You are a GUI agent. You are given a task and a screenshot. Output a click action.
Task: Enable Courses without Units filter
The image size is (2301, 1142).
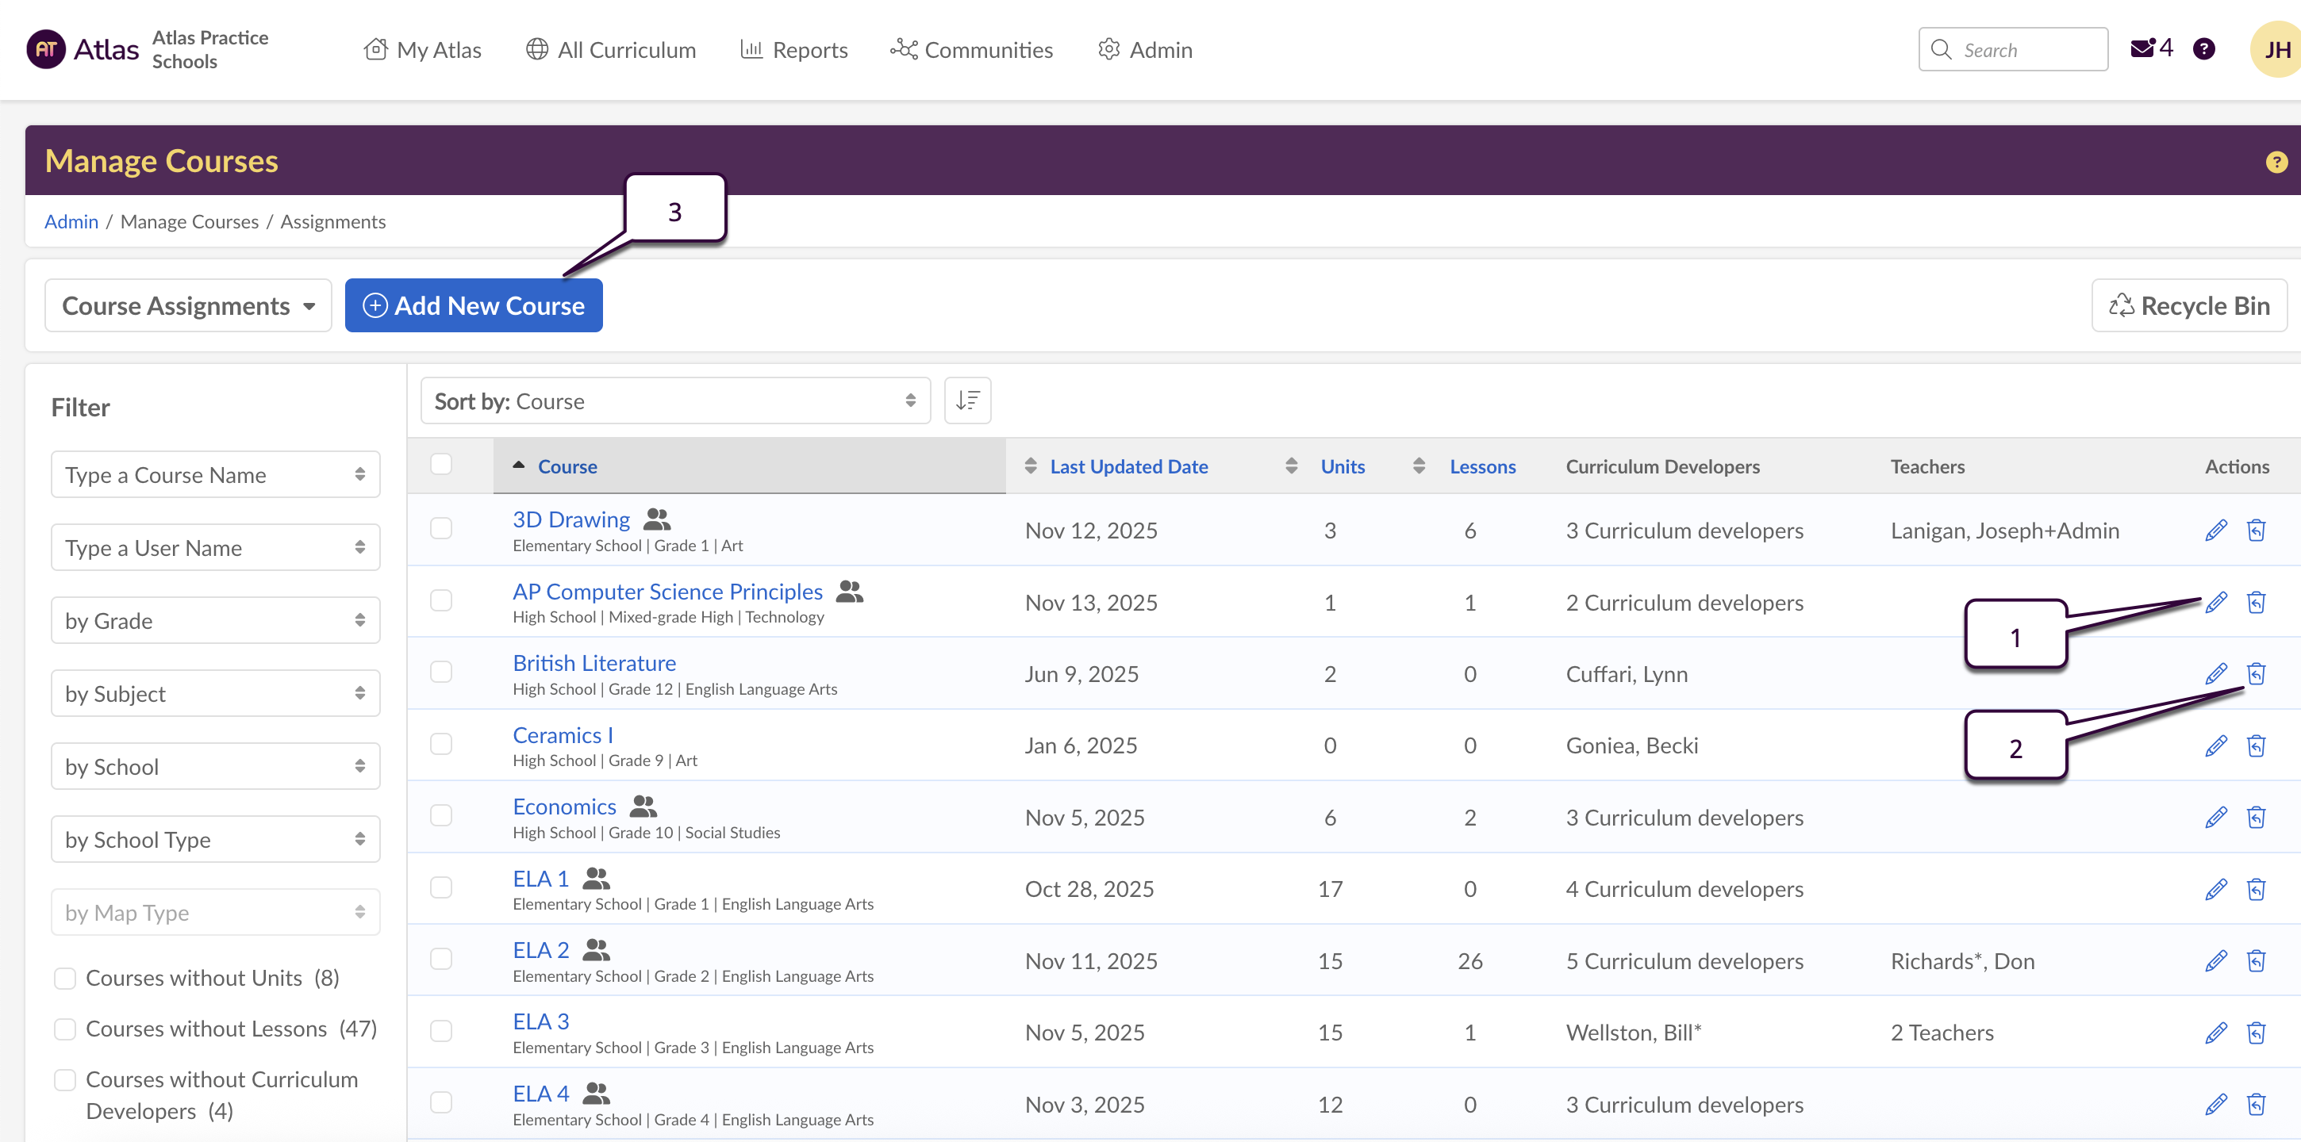65,978
